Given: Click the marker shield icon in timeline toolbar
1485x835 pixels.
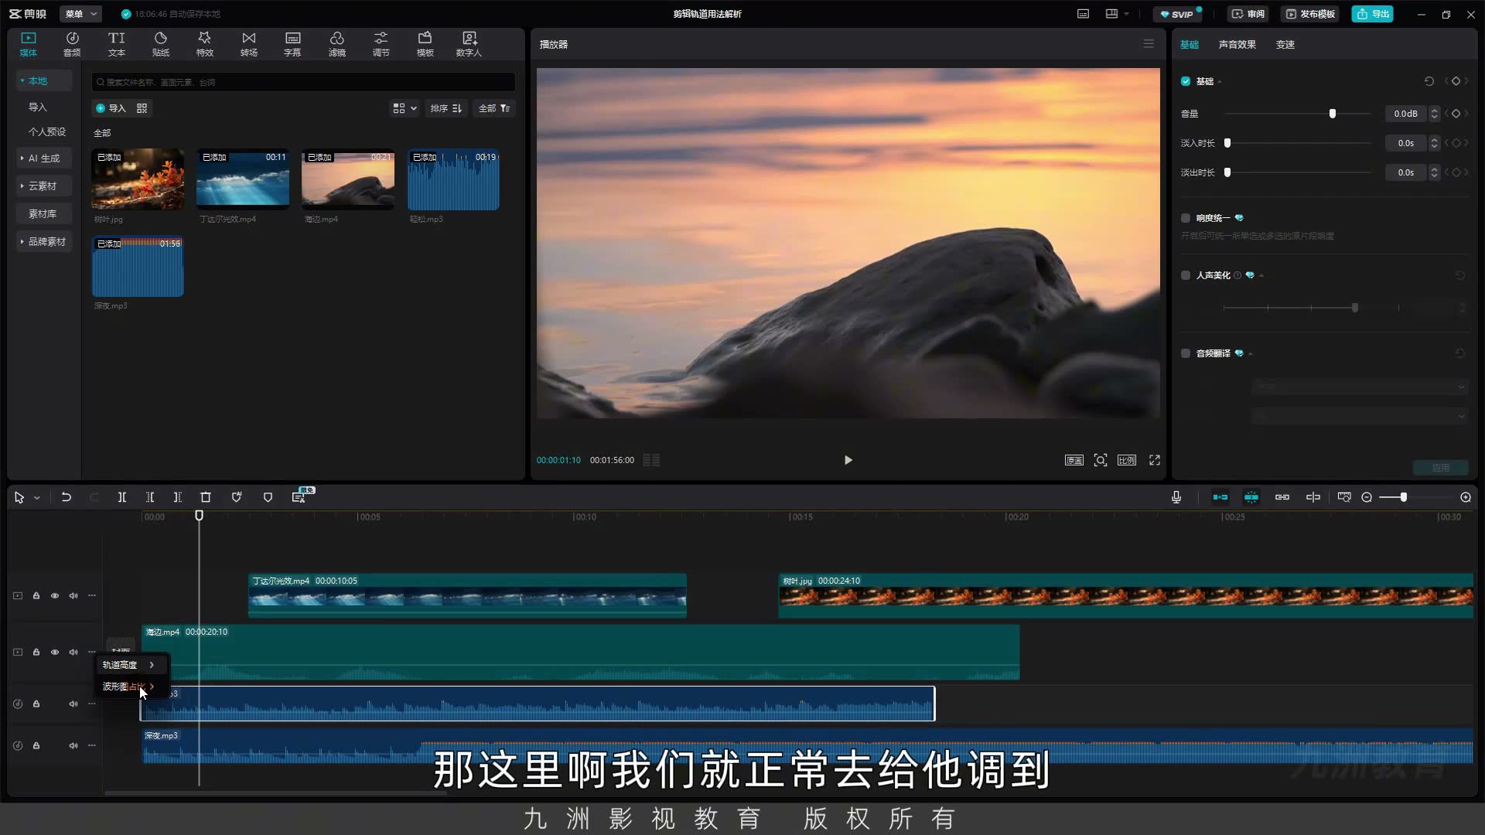Looking at the screenshot, I should 268,497.
